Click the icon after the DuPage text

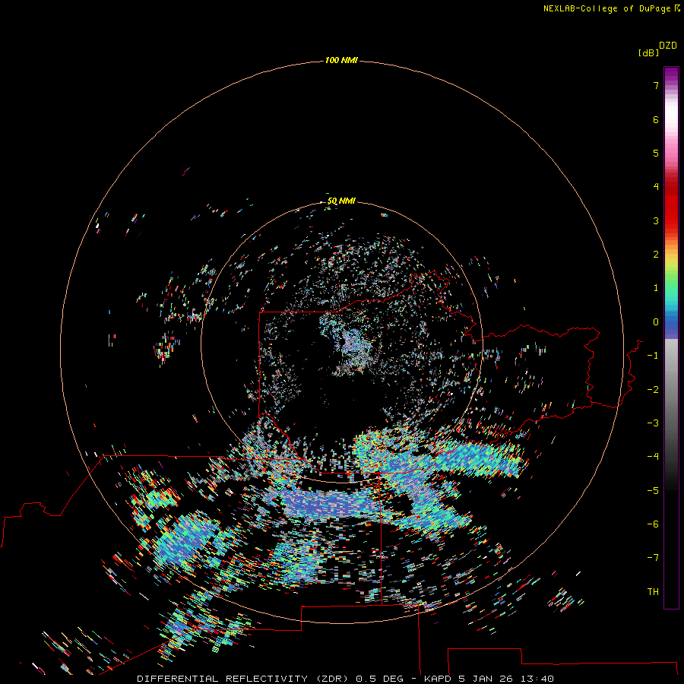click(677, 8)
